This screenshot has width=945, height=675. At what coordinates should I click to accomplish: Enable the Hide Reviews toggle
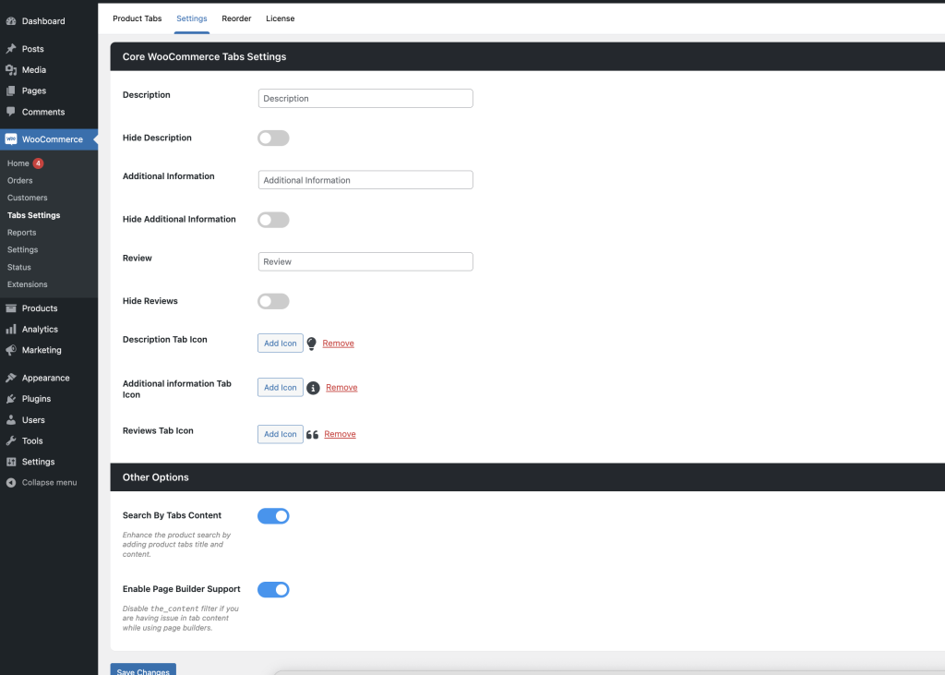pyautogui.click(x=273, y=300)
